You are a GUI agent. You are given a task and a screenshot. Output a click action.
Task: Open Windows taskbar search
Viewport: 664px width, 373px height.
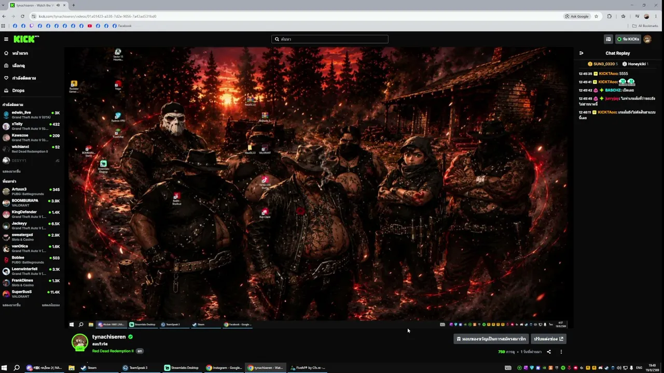click(17, 368)
